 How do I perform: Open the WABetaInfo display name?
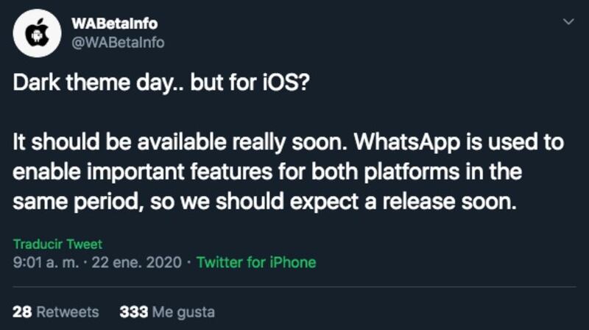coord(116,24)
